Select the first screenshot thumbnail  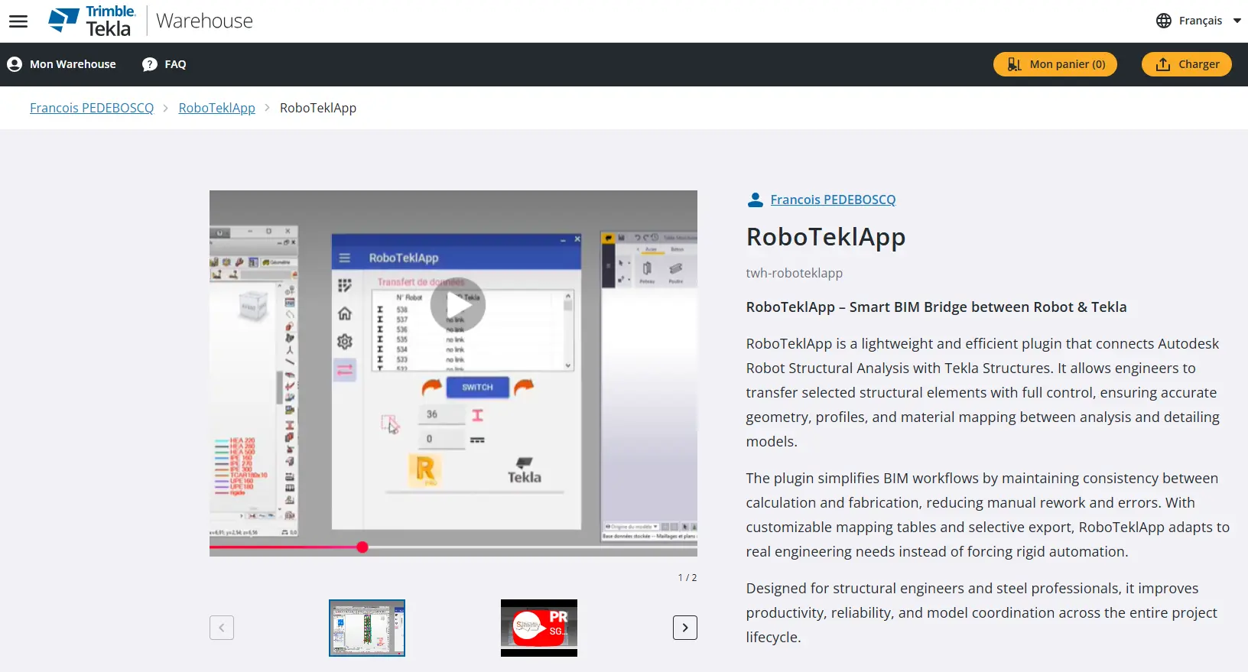[x=367, y=628]
